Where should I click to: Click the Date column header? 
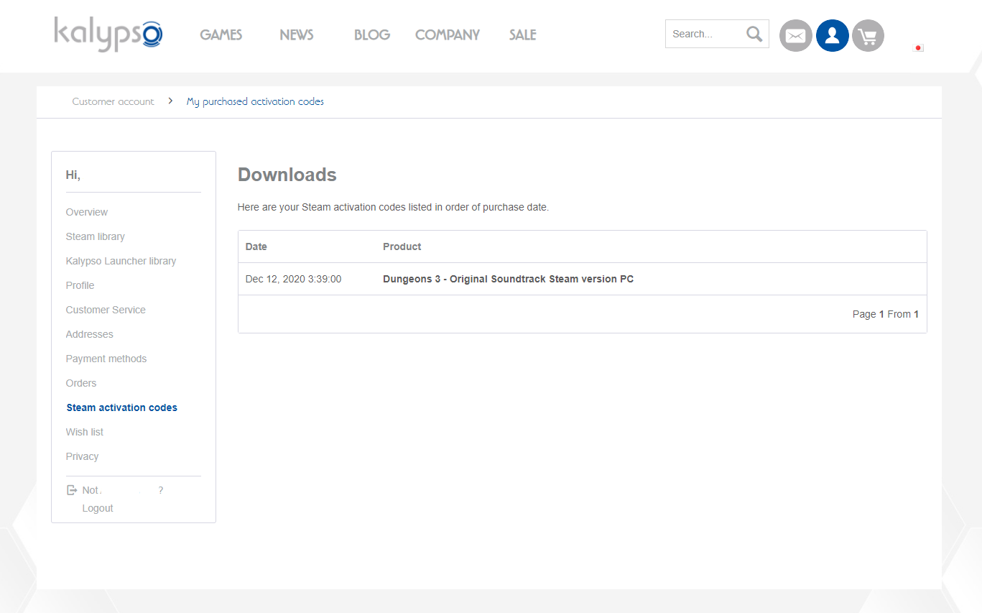[256, 246]
